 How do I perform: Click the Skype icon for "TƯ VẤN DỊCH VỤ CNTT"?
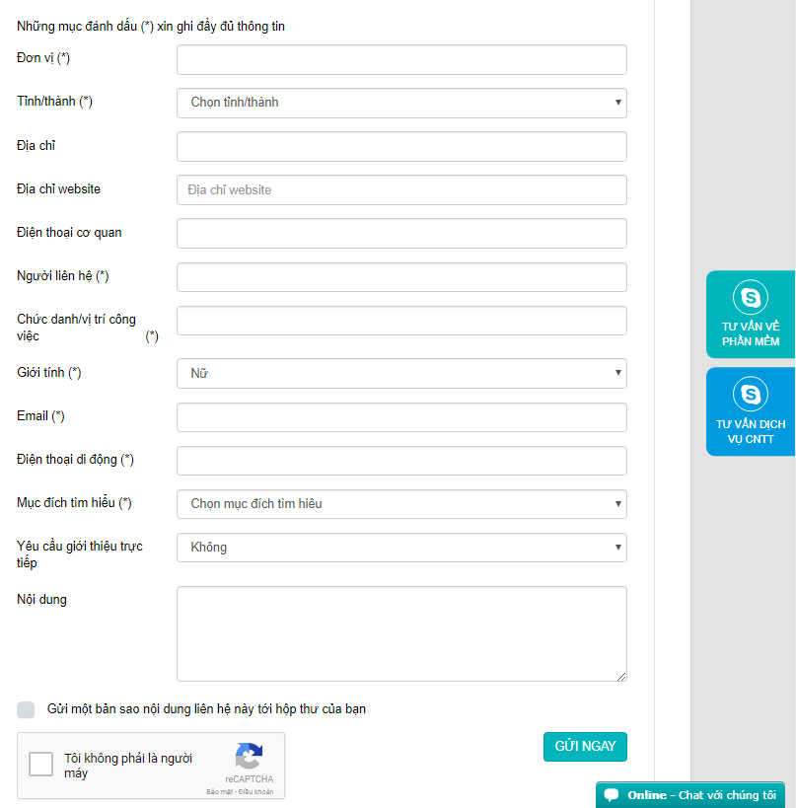752,392
